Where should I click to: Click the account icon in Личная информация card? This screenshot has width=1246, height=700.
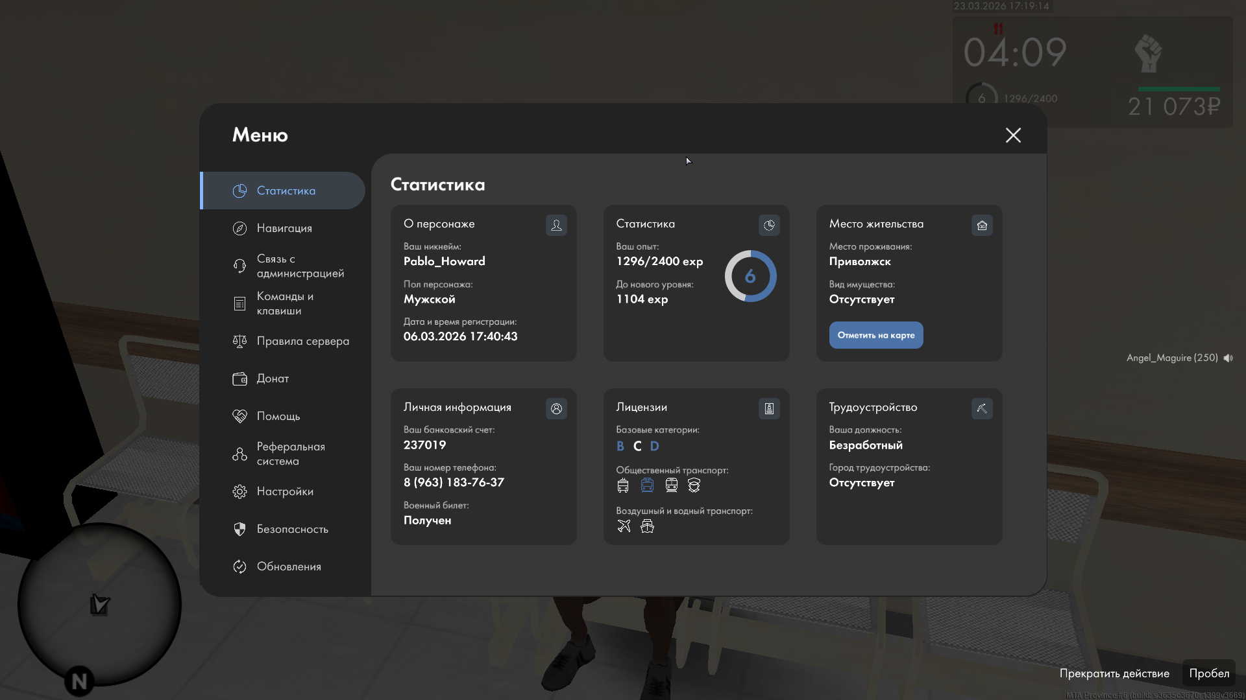click(x=556, y=408)
